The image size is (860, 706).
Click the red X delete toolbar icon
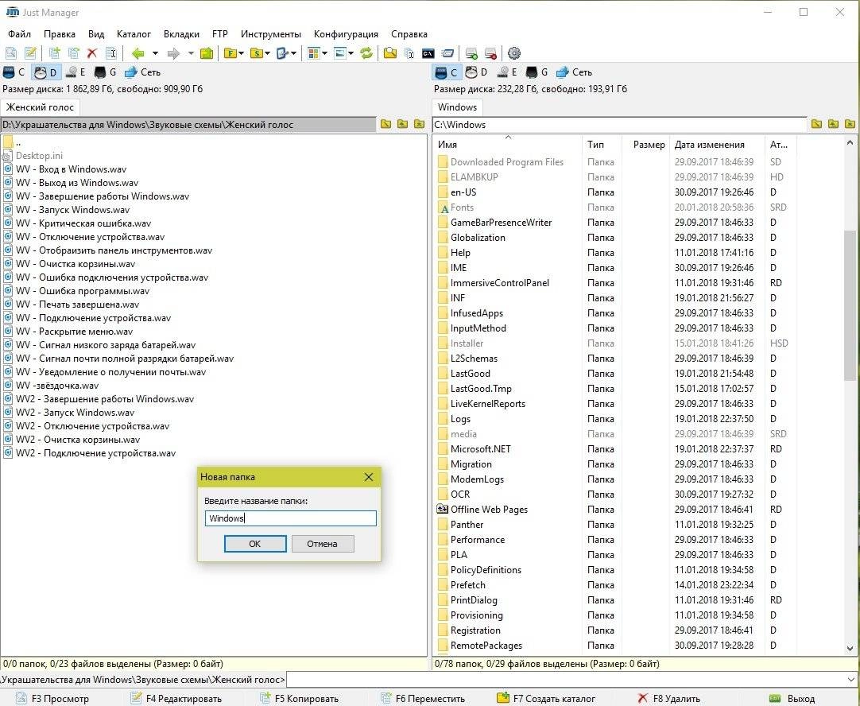point(92,53)
